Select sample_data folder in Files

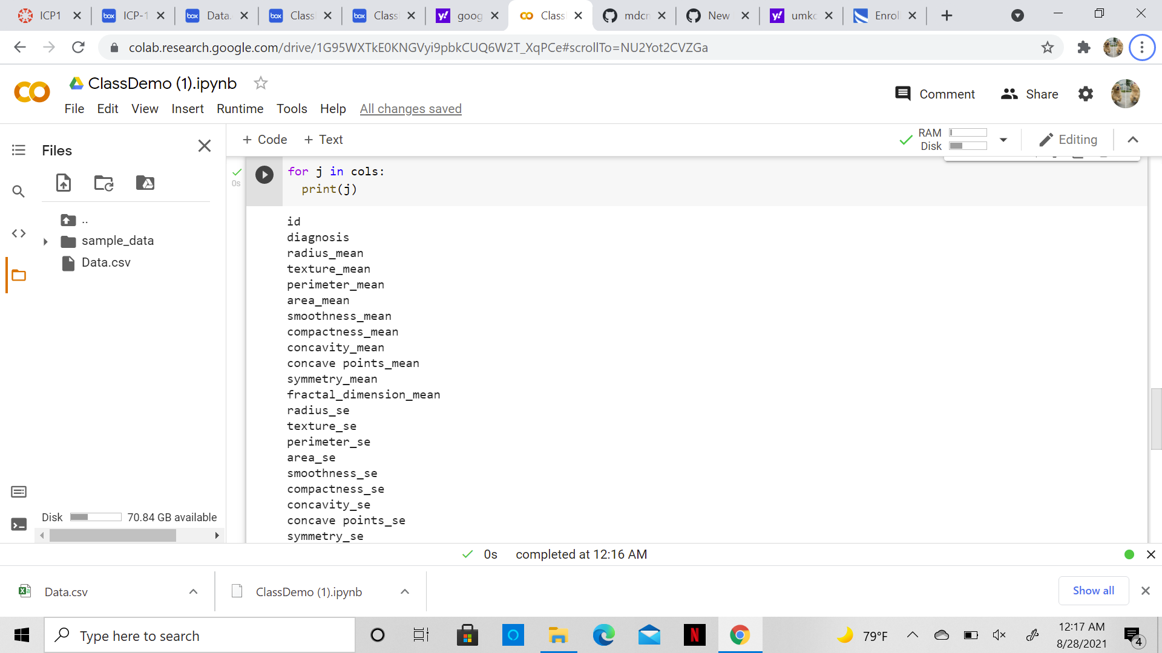117,241
